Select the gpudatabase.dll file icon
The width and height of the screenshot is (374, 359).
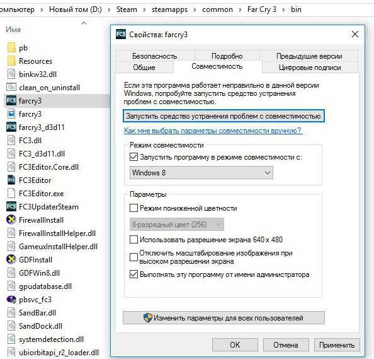(11, 286)
